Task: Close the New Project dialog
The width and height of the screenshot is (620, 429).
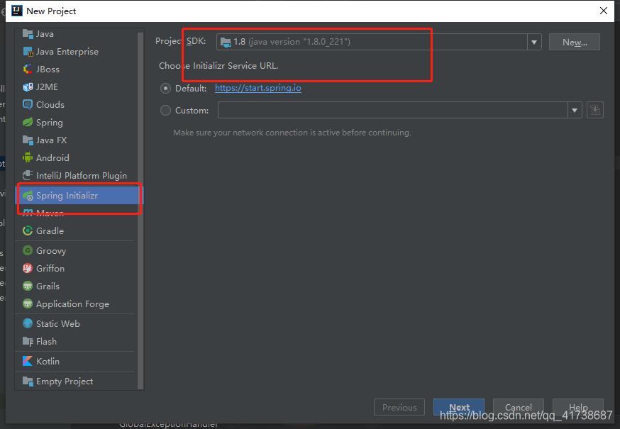Action: click(604, 11)
